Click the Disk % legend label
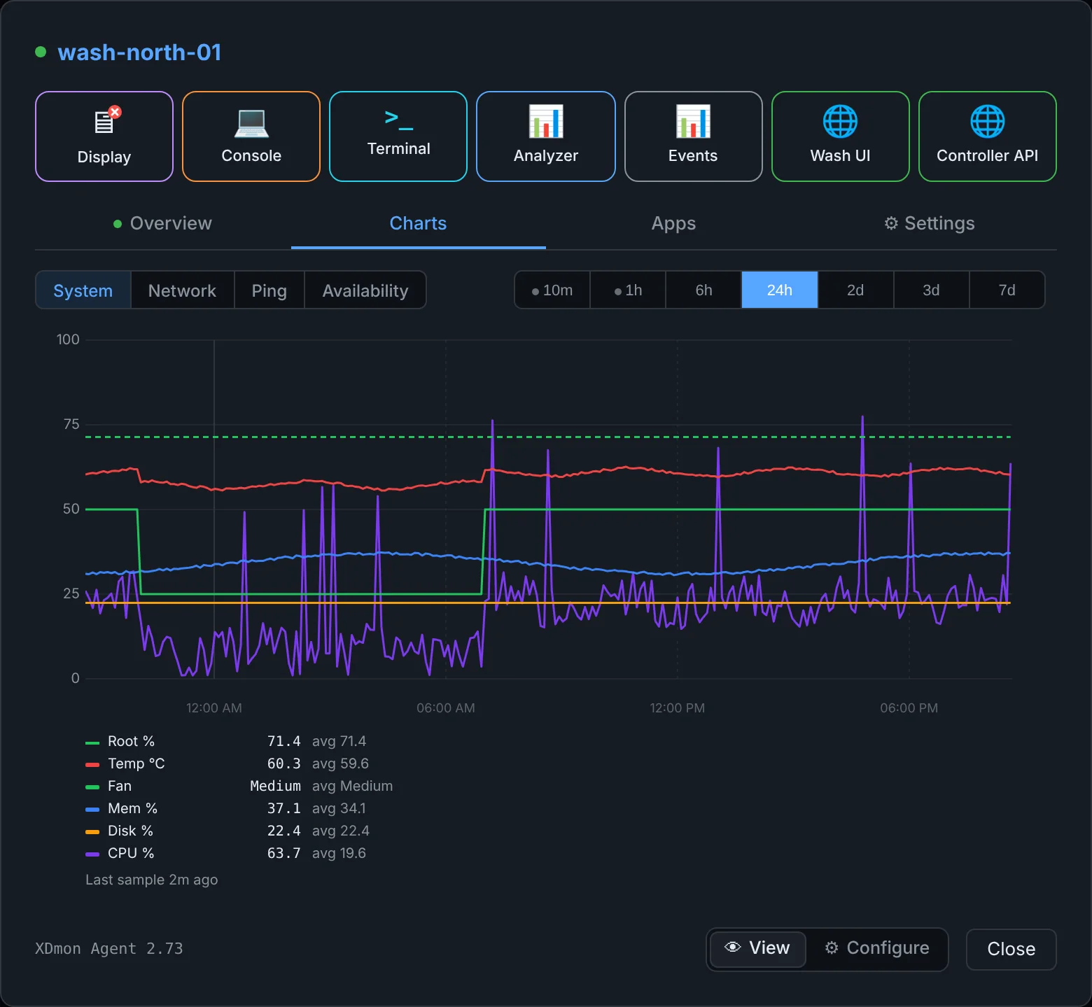The height and width of the screenshot is (1007, 1092). [130, 831]
